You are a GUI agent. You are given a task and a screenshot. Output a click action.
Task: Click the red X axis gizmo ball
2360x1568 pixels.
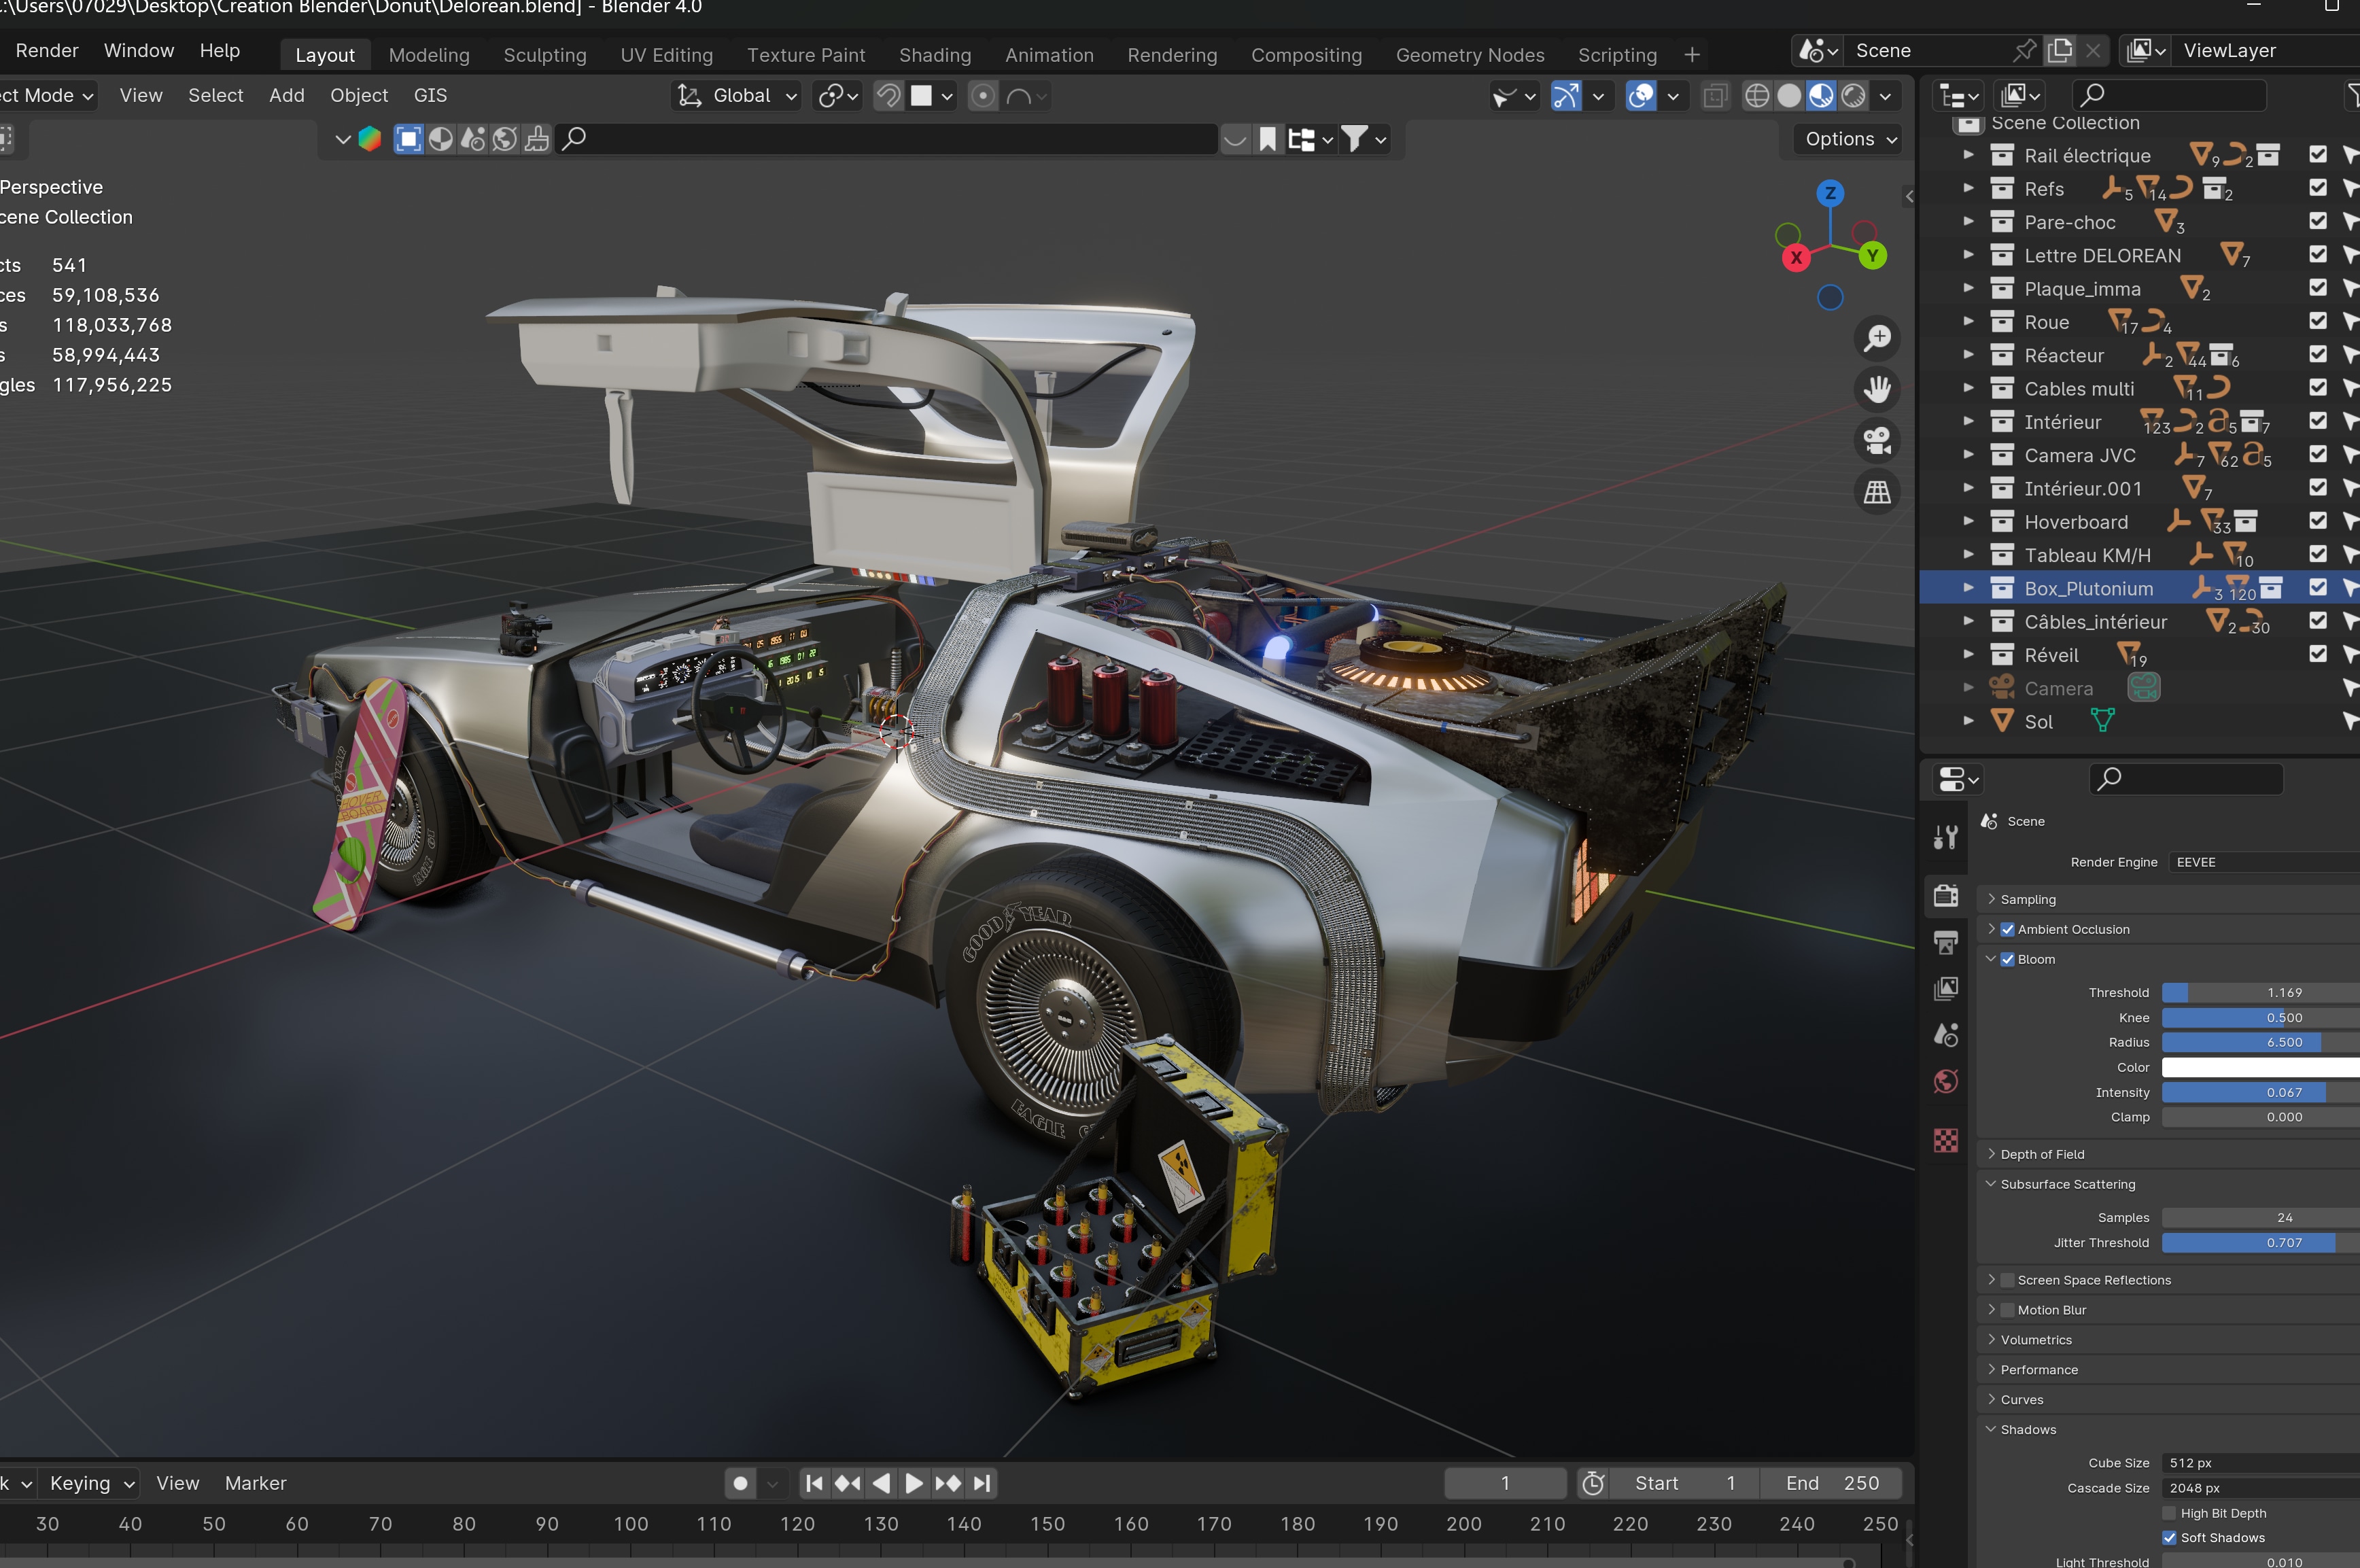pyautogui.click(x=1796, y=258)
